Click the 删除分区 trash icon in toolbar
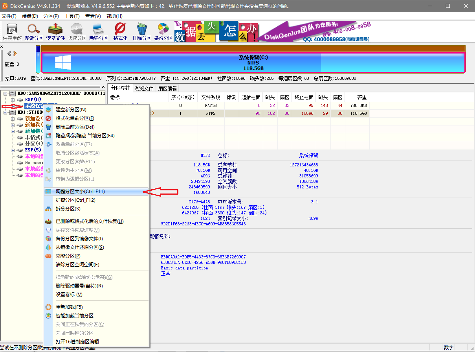 tap(142, 31)
